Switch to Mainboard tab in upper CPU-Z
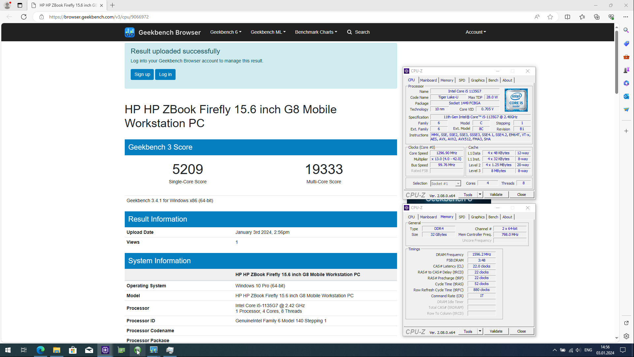Image resolution: width=634 pixels, height=357 pixels. click(x=428, y=80)
